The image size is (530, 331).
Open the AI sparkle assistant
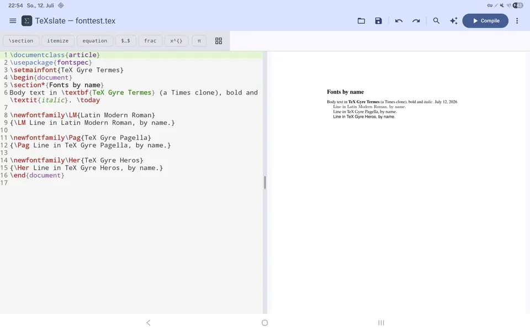[454, 21]
